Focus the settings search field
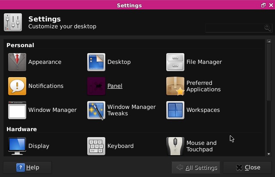Image resolution: width=275 pixels, height=177 pixels. pyautogui.click(x=235, y=28)
